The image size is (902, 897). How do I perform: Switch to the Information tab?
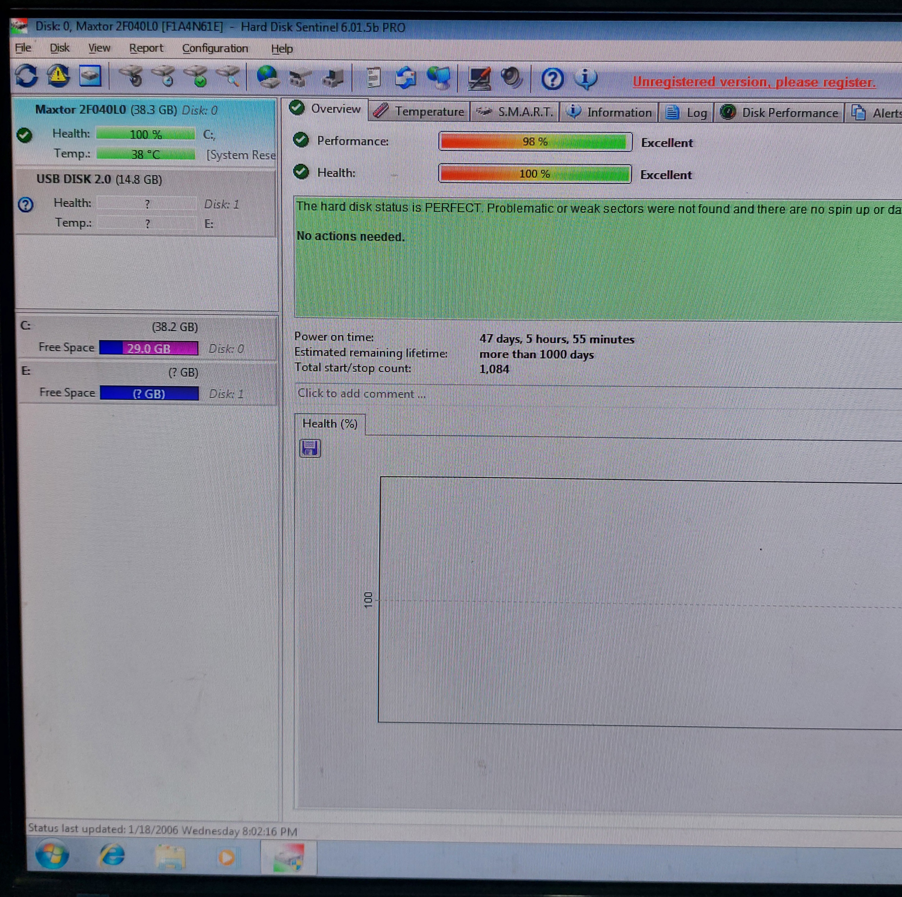tap(609, 112)
